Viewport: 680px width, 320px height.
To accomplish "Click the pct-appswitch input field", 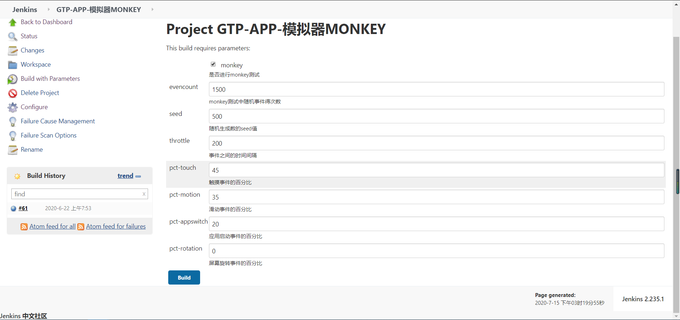I will click(436, 224).
